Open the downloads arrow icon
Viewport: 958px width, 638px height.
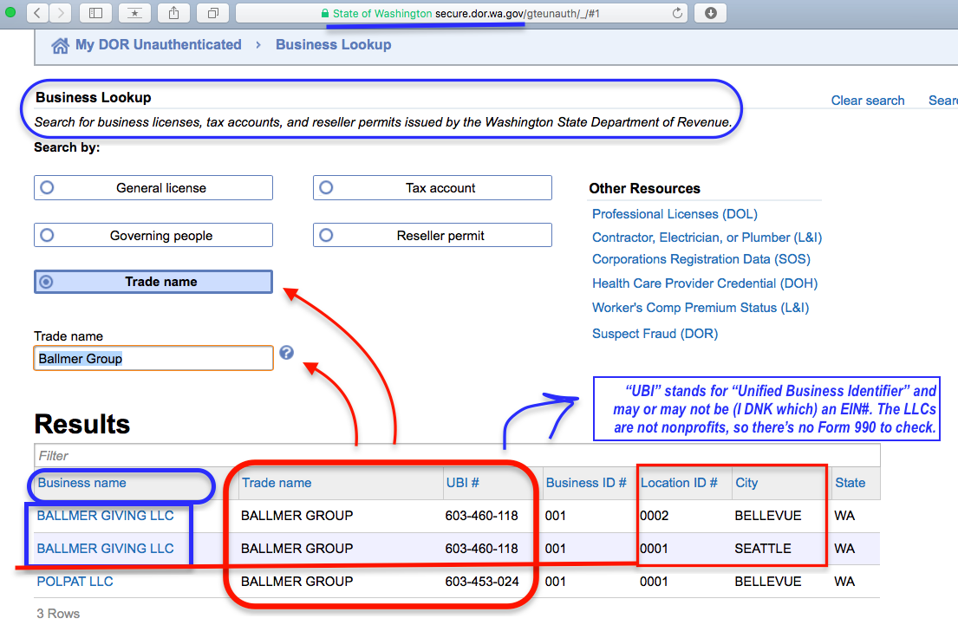(711, 13)
